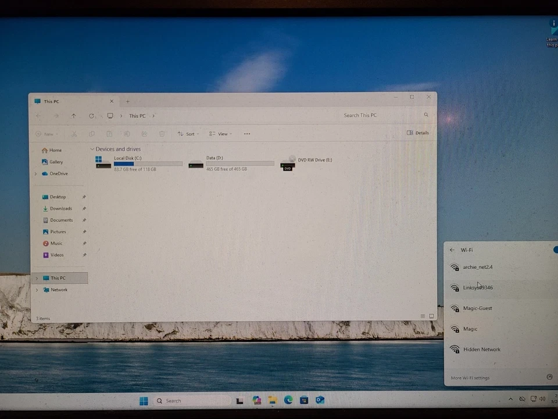558x419 pixels.
Task: Expand the Network tree node
Action: tap(37, 290)
